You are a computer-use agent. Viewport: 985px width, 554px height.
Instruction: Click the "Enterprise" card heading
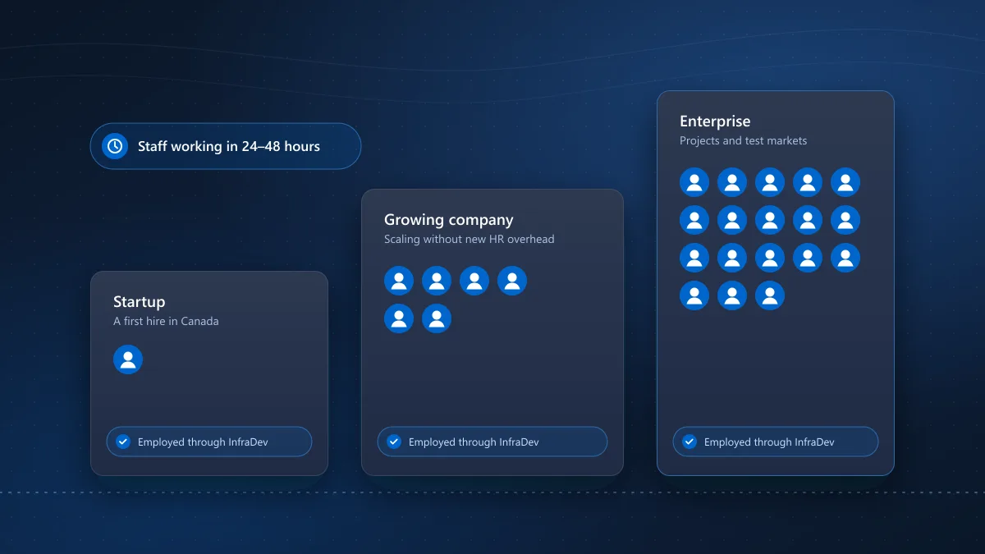(715, 121)
